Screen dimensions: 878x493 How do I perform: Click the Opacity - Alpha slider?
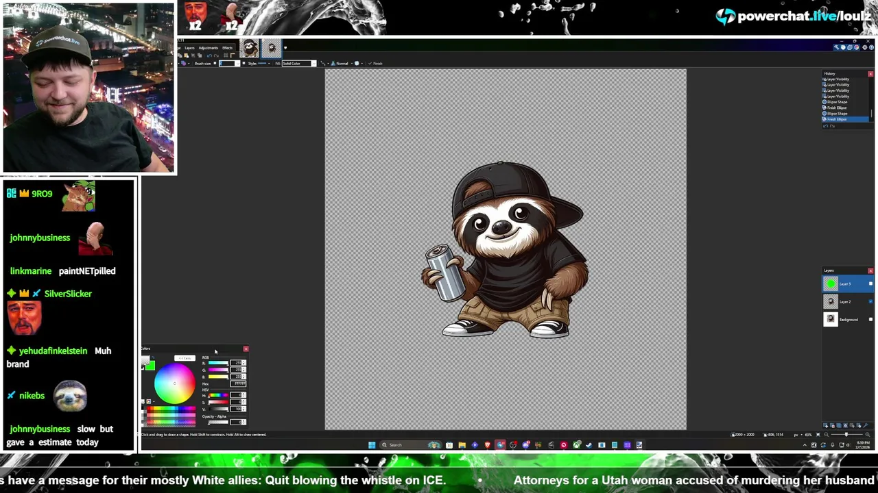pos(218,422)
